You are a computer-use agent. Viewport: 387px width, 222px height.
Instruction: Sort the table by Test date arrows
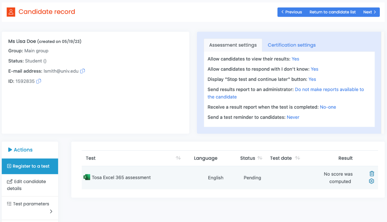tap(298, 158)
